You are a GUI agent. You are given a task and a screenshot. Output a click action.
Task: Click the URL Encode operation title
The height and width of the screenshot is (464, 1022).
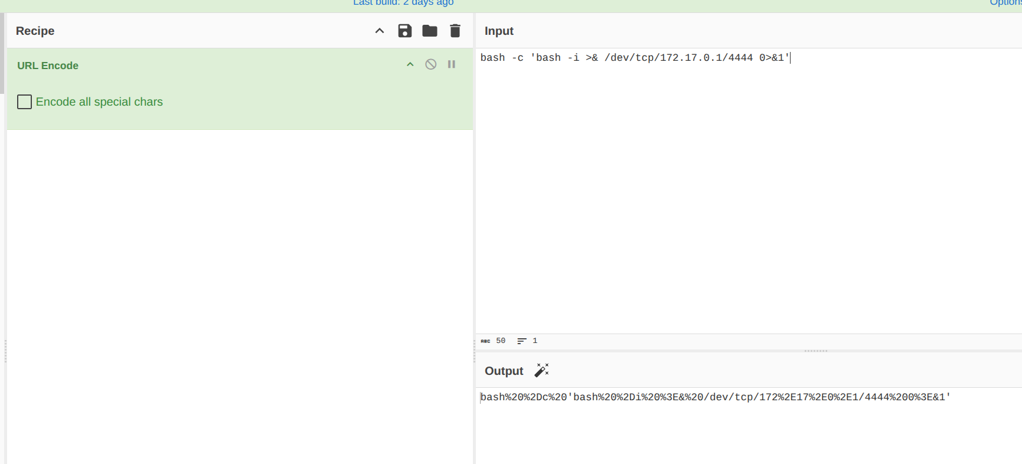tap(48, 66)
